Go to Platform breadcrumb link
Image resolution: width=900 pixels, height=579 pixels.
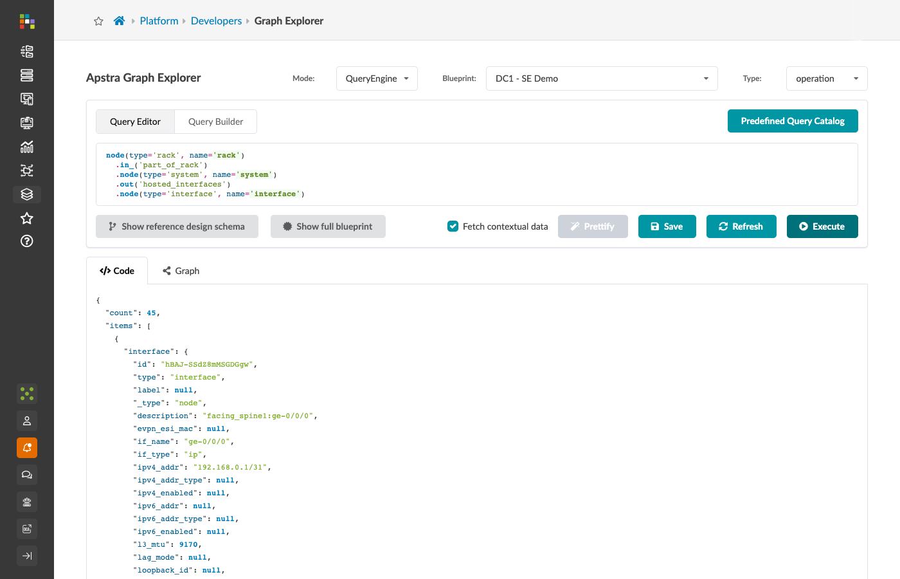click(159, 21)
